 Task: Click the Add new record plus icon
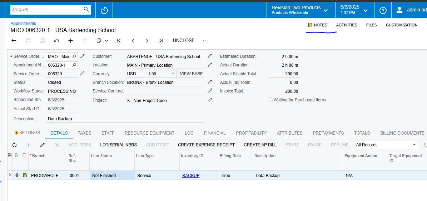tap(70, 41)
